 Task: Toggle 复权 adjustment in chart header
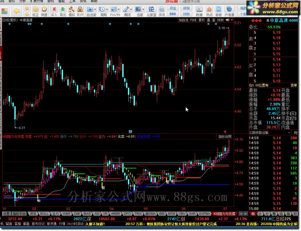point(202,20)
